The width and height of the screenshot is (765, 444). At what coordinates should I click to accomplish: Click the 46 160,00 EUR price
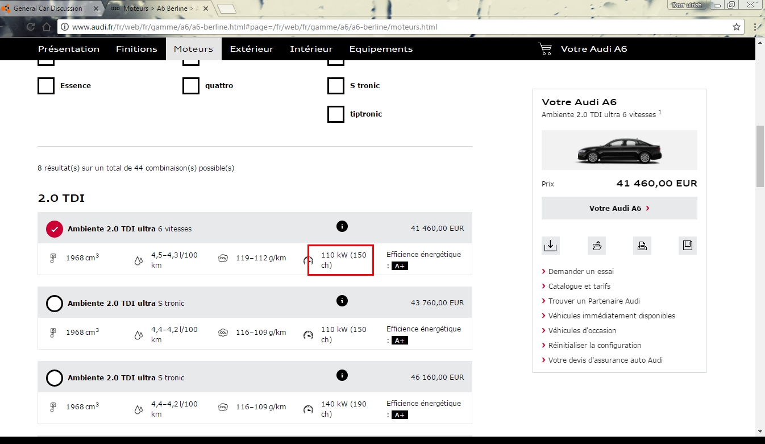pyautogui.click(x=437, y=377)
